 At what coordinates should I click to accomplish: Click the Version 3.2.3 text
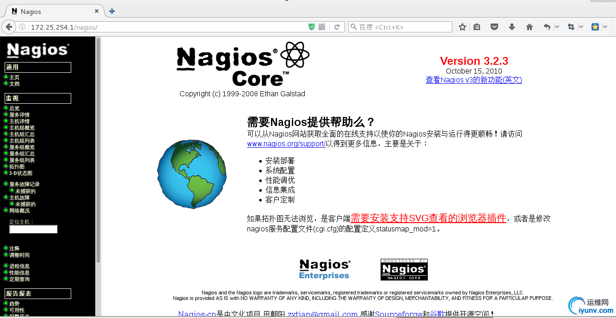pyautogui.click(x=474, y=61)
